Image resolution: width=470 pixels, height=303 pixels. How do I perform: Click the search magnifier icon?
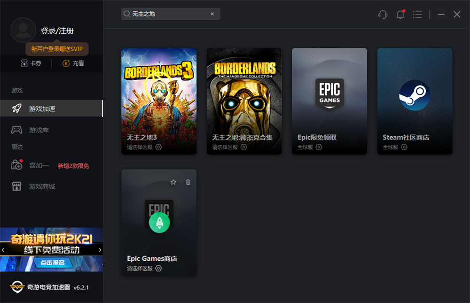pos(127,14)
